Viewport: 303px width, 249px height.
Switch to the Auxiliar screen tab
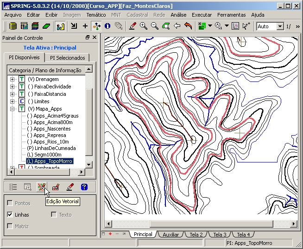(170, 235)
